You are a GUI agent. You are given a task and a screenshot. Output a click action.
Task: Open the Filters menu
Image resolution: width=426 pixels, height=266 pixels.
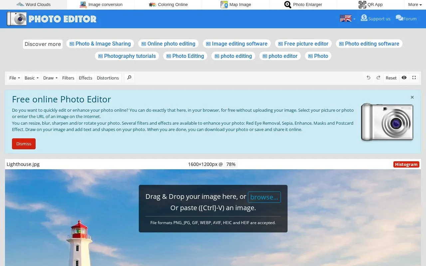coord(68,78)
